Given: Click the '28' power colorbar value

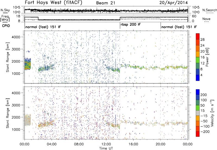Looking at the screenshot, I should 202,40.
